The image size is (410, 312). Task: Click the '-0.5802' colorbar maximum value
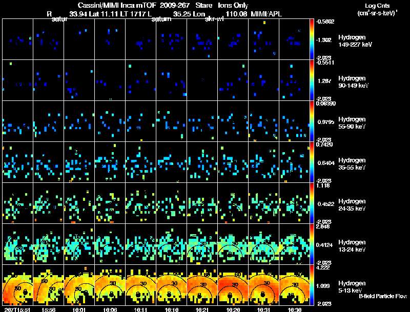[325, 22]
